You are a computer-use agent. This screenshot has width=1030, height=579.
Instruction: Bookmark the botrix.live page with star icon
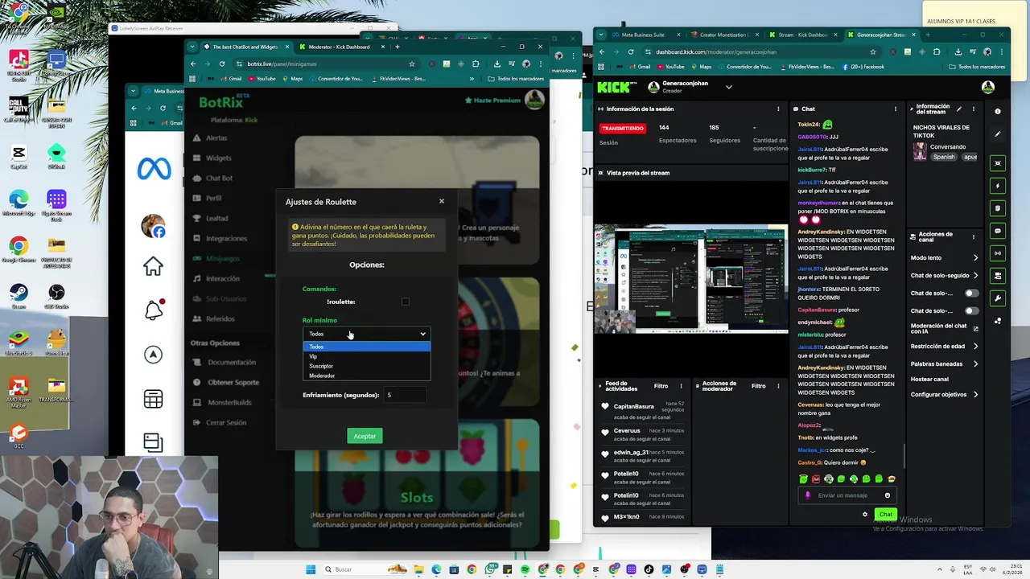pos(412,64)
